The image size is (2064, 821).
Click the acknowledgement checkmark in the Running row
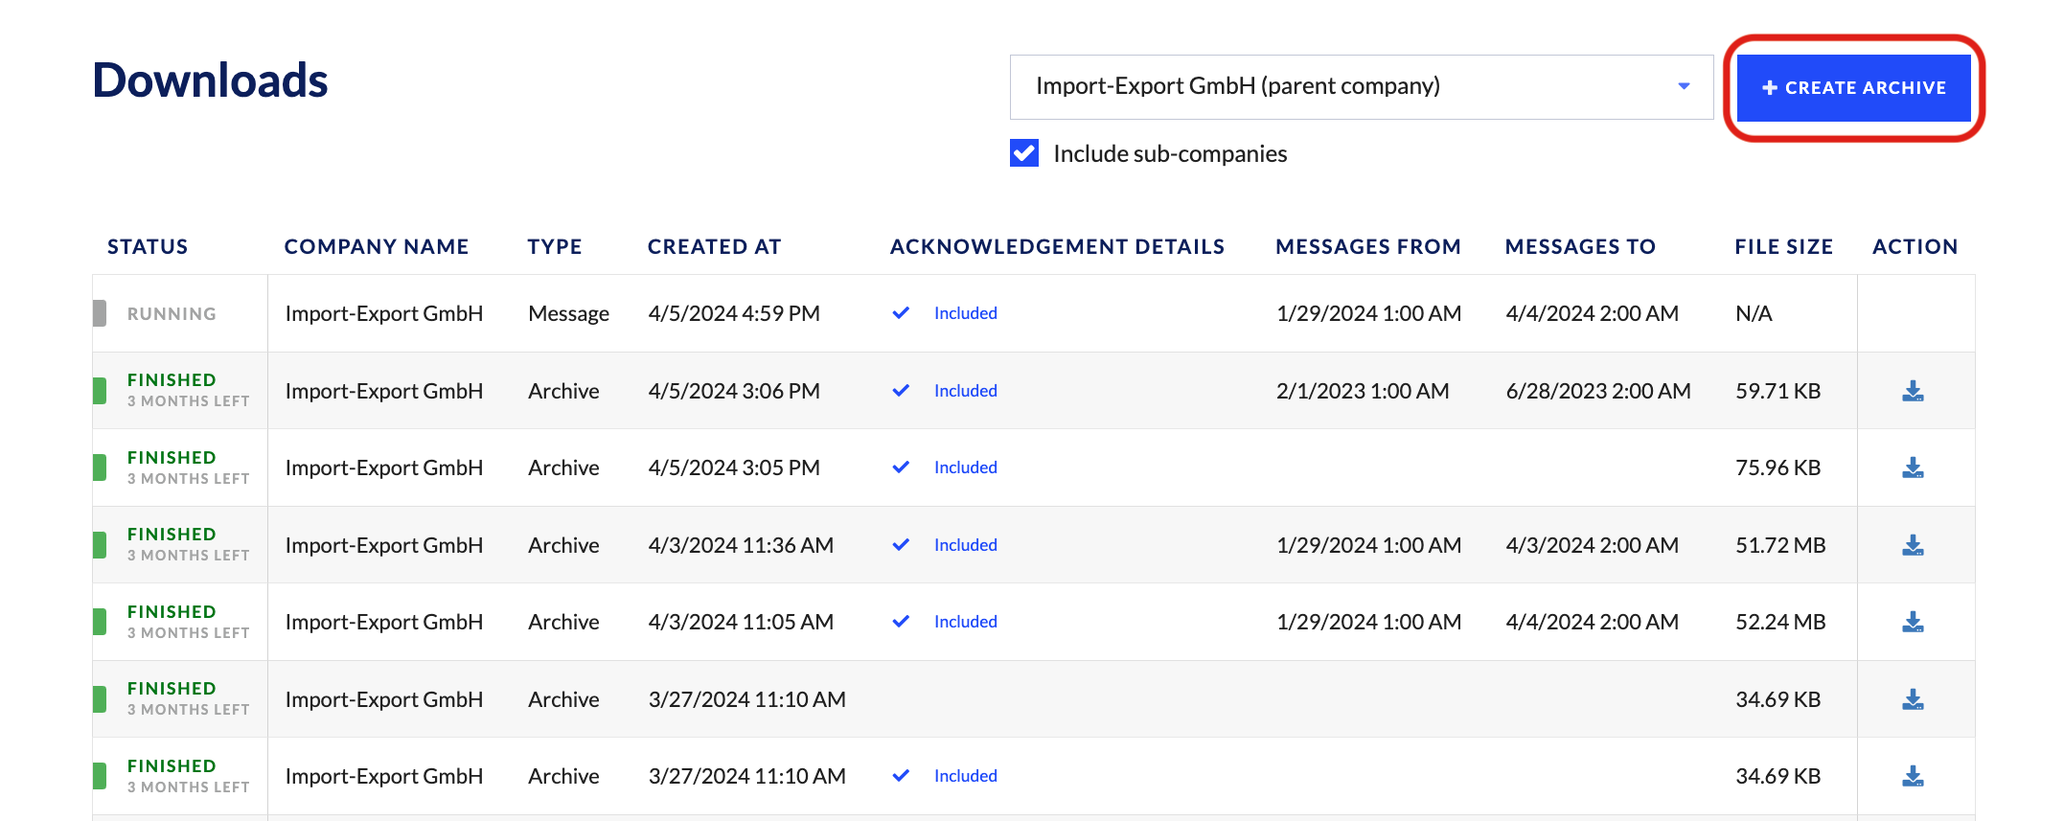tap(901, 313)
